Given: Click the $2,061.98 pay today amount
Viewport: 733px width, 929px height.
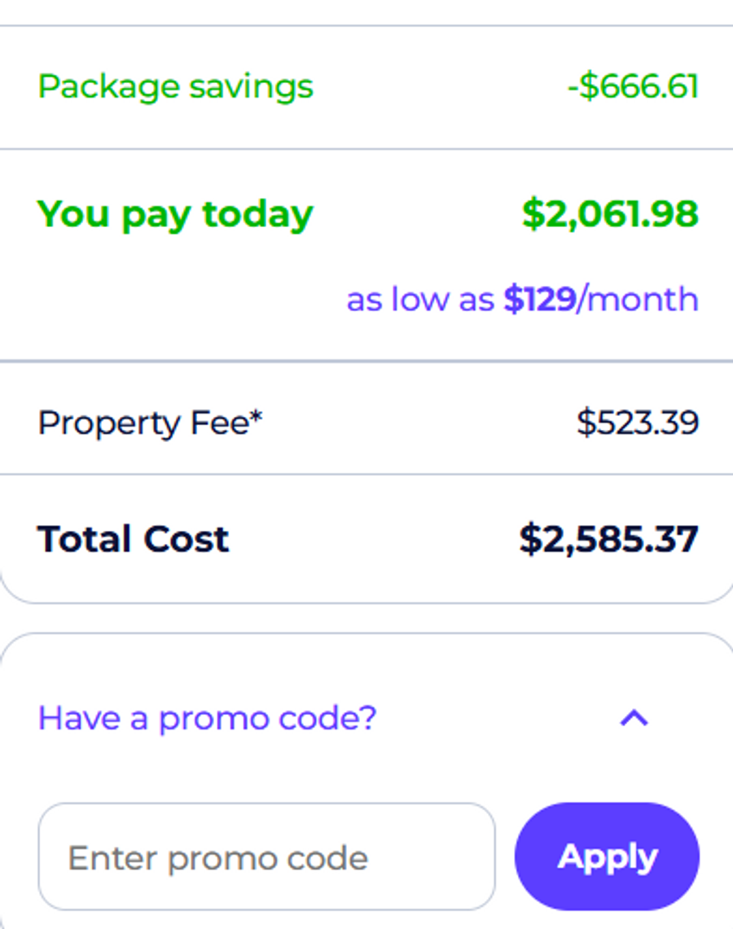Looking at the screenshot, I should (610, 214).
